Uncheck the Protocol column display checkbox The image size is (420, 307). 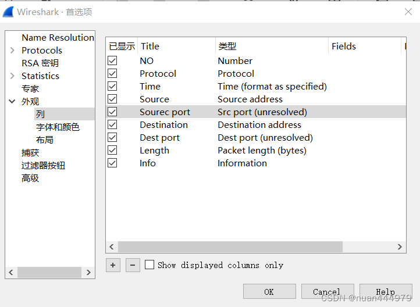coord(112,73)
